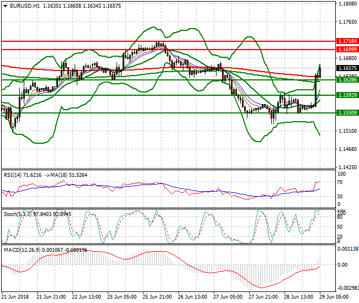
Task: Click the 27 Jun 05:00 time label
Action: point(228,297)
